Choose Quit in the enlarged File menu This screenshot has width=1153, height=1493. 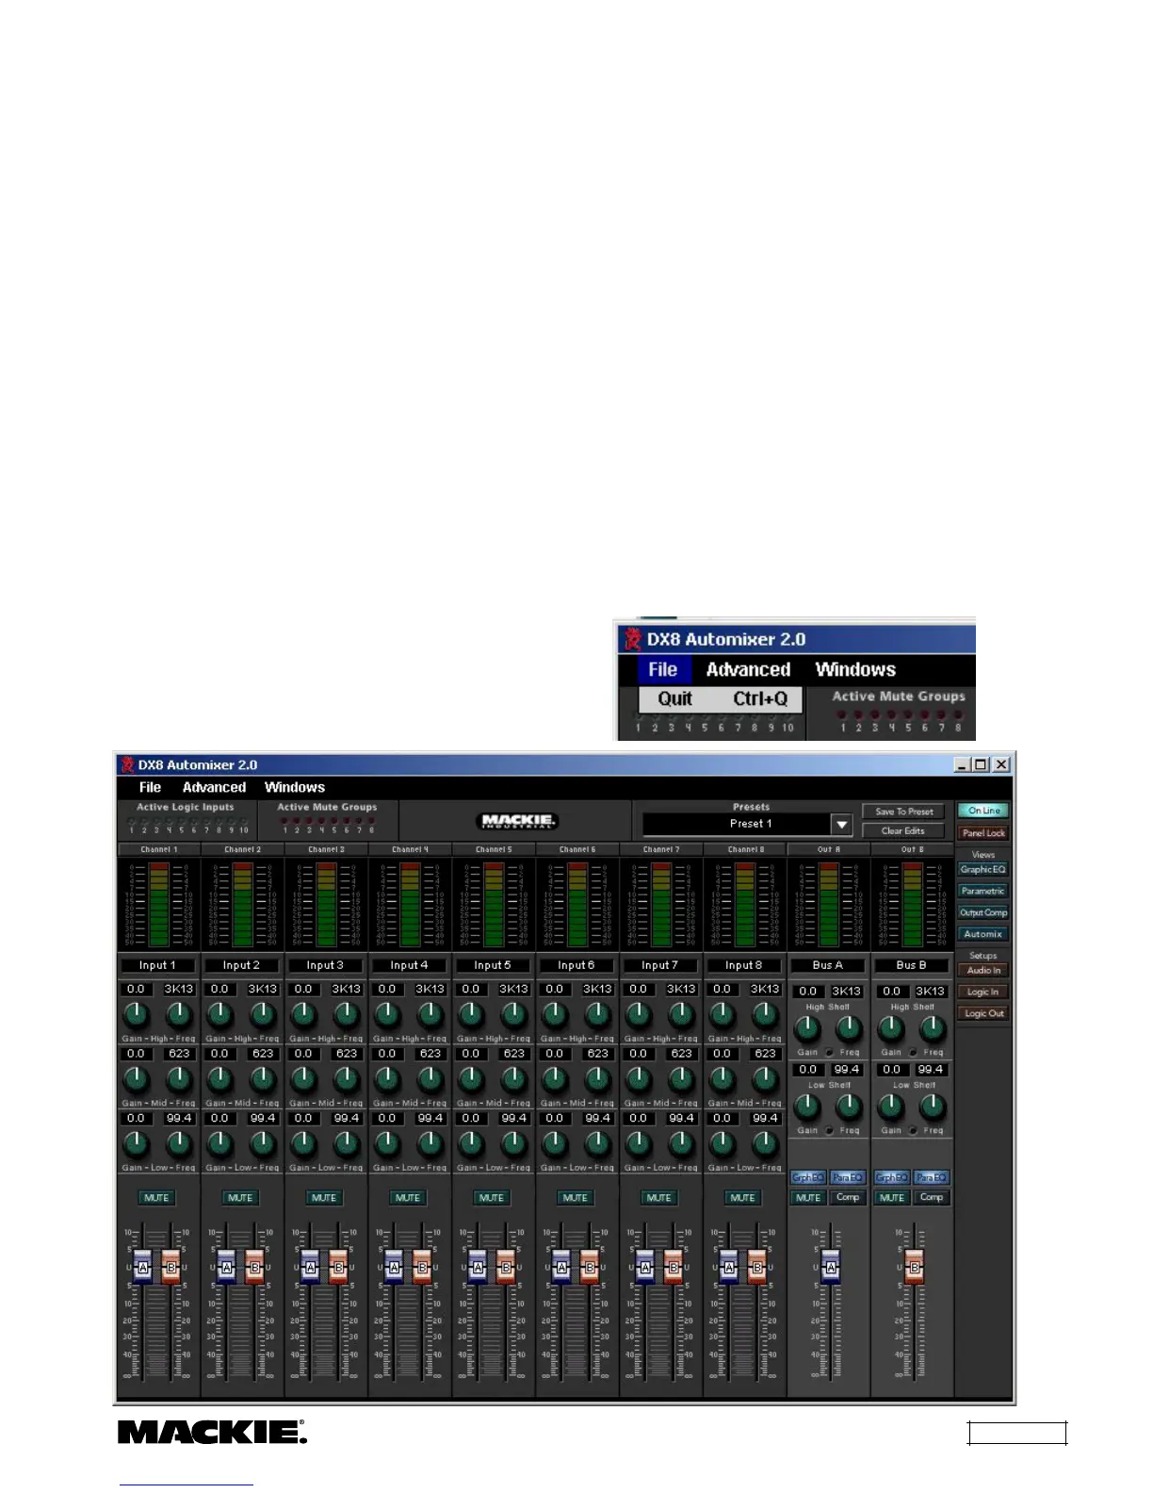(721, 698)
